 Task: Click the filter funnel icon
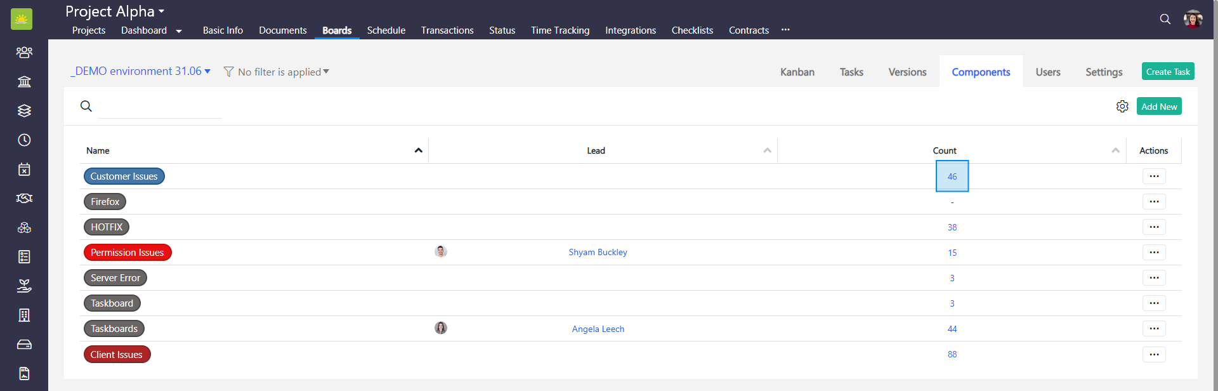(229, 72)
